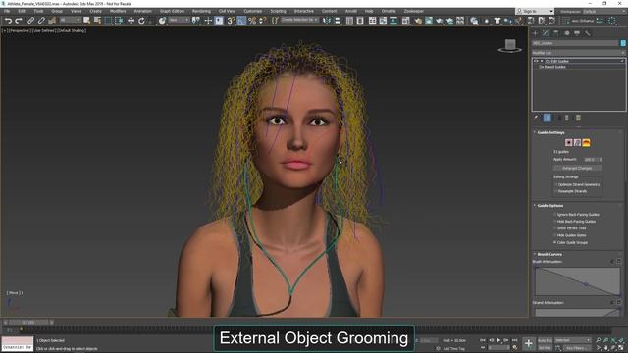Screen dimensions: 628x353
Task: Open the selection filter dropdown in toolbar
Action: [x=70, y=20]
